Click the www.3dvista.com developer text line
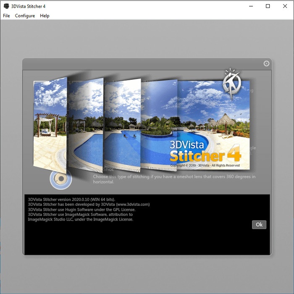294x294 pixels. coord(89,205)
